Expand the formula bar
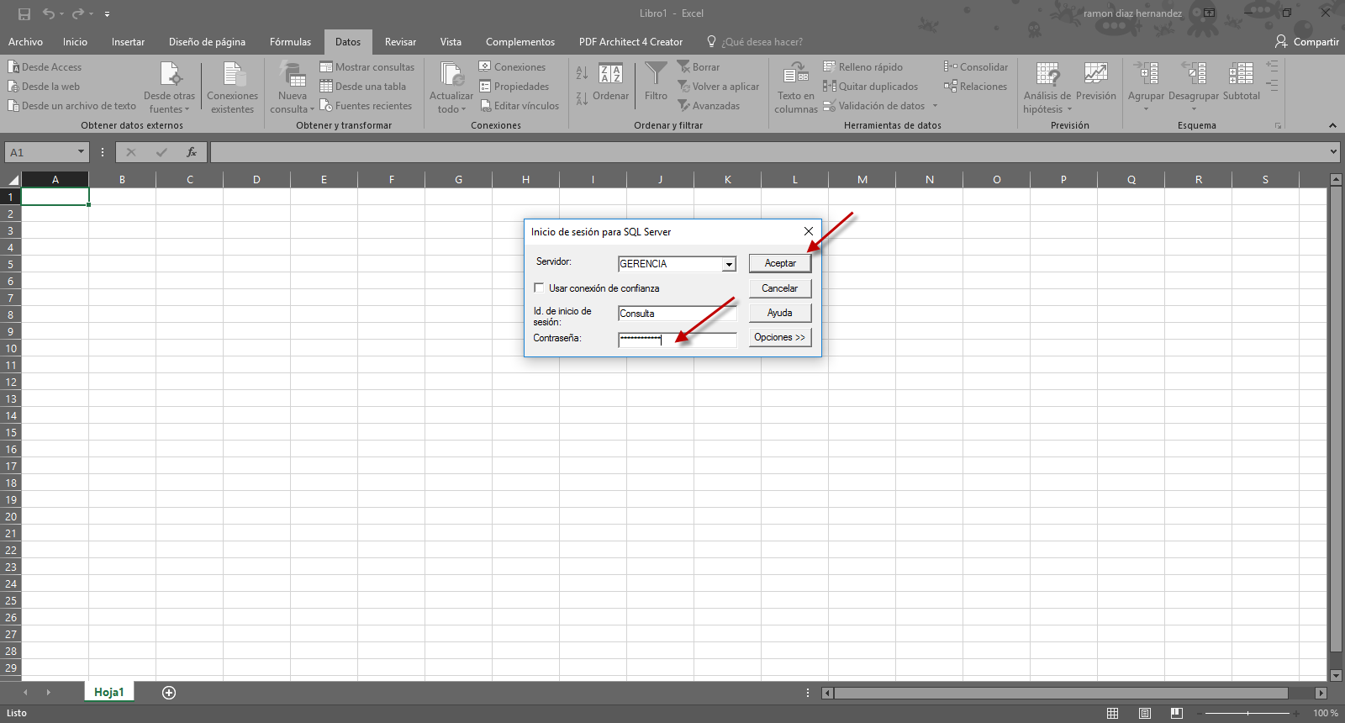The height and width of the screenshot is (723, 1345). 1333,152
